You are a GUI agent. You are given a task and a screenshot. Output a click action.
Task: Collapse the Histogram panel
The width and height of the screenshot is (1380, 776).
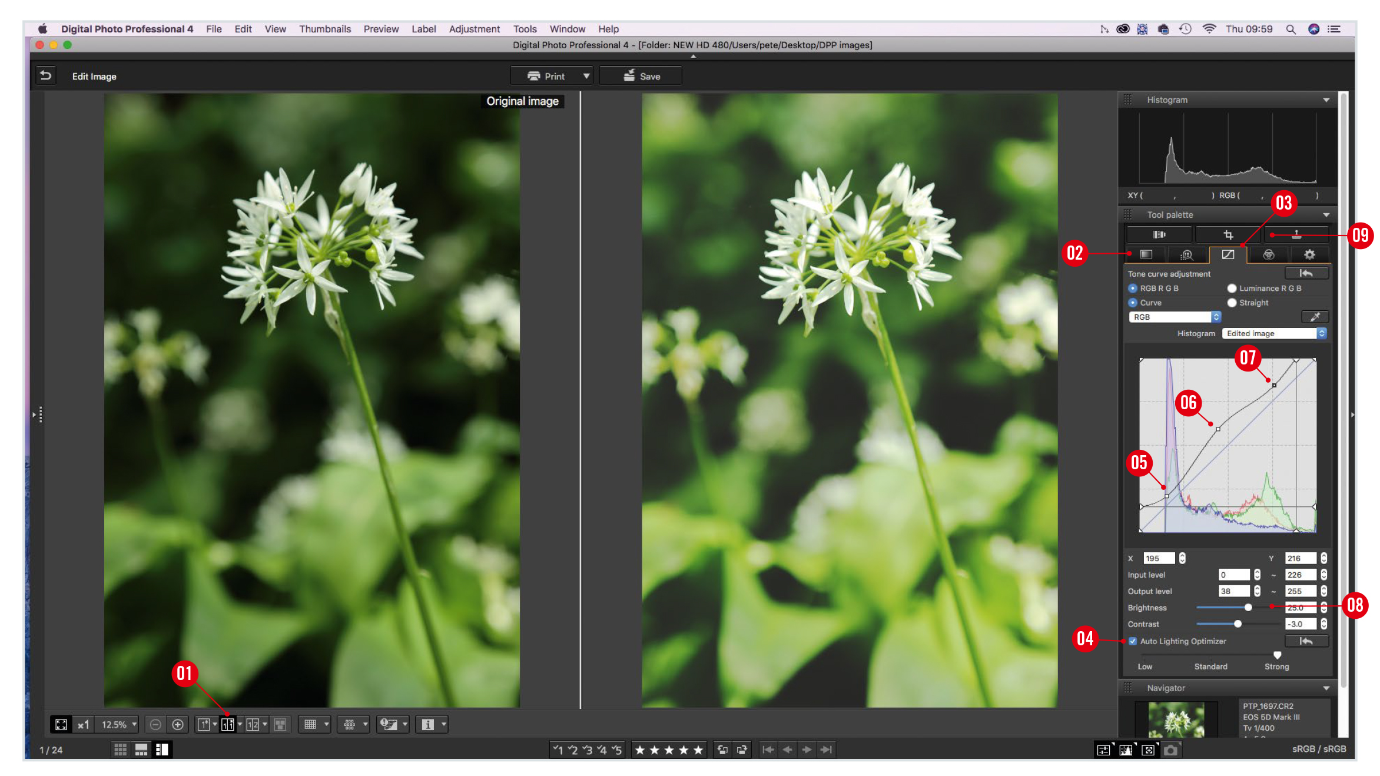(x=1326, y=100)
